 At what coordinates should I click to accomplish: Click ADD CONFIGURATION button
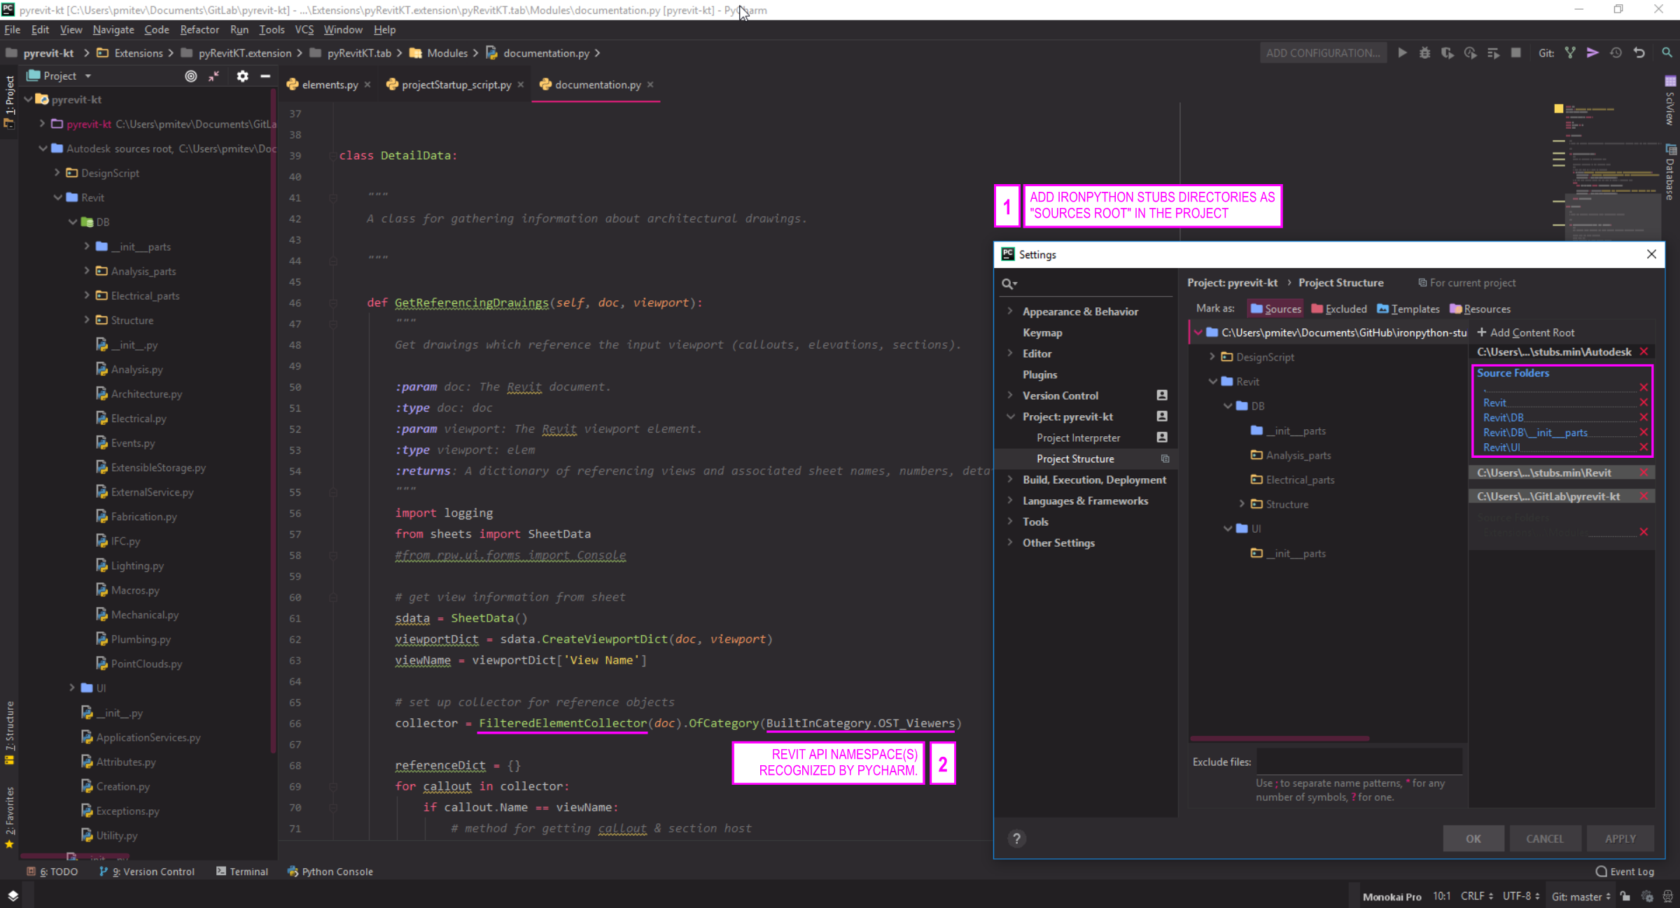click(x=1323, y=53)
